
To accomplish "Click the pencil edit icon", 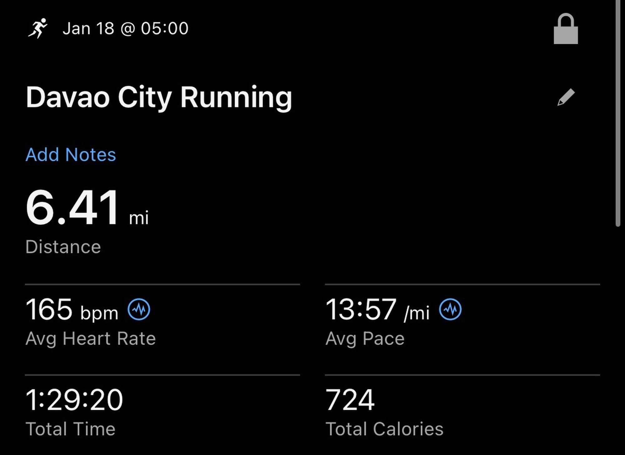I will [x=566, y=97].
